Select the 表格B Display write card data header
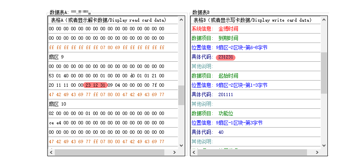The width and height of the screenshot is (363, 164). (252, 20)
